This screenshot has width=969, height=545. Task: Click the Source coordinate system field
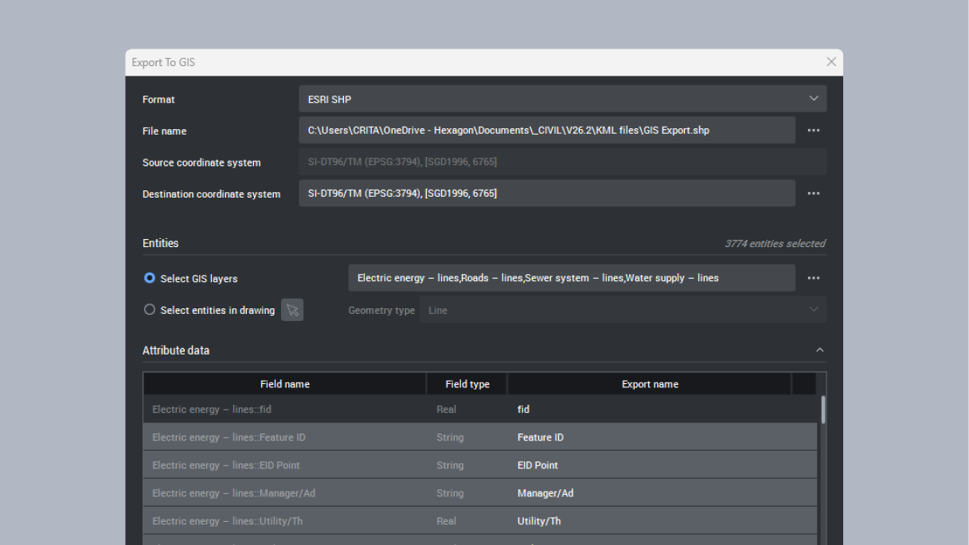562,162
